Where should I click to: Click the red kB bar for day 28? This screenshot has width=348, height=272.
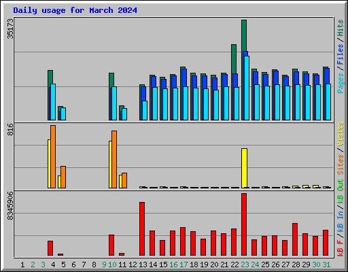point(295,239)
